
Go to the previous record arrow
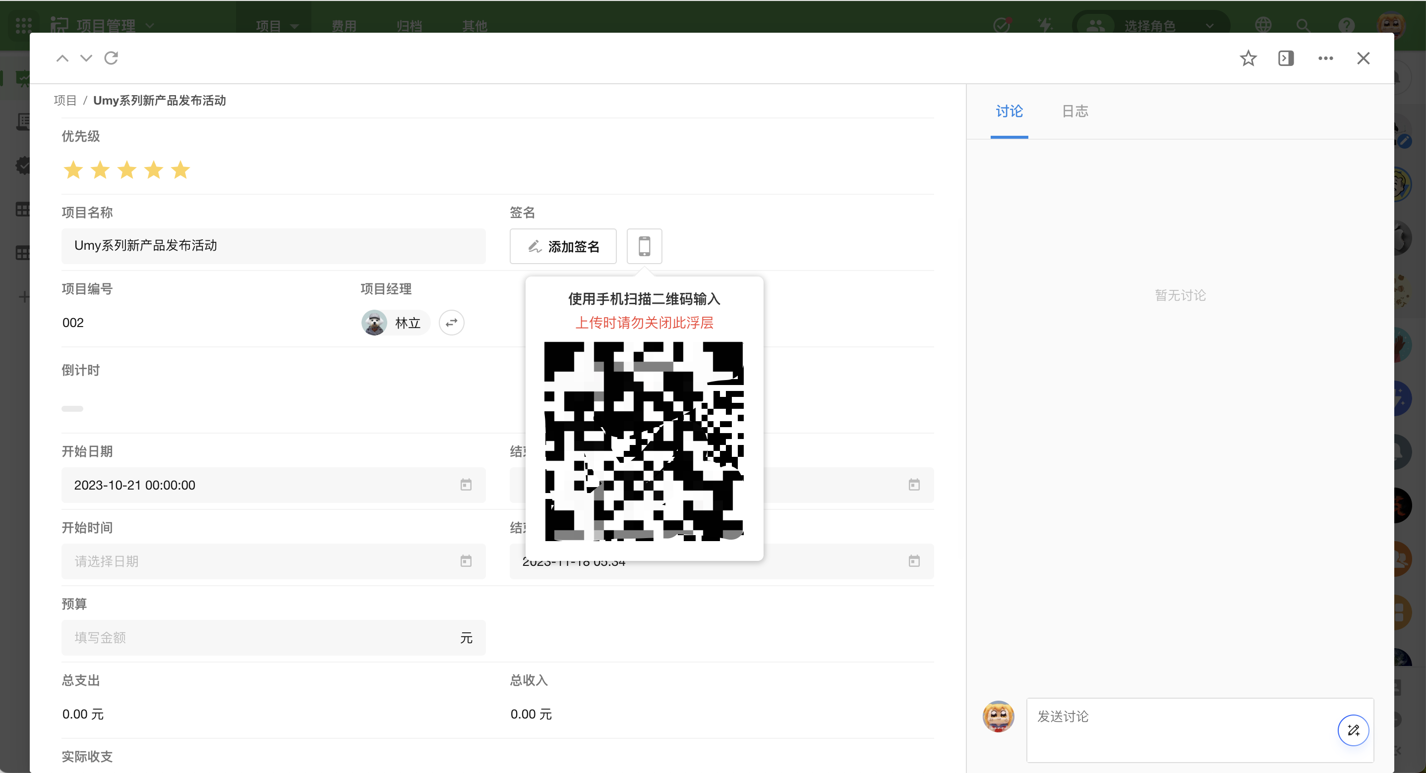pos(62,58)
